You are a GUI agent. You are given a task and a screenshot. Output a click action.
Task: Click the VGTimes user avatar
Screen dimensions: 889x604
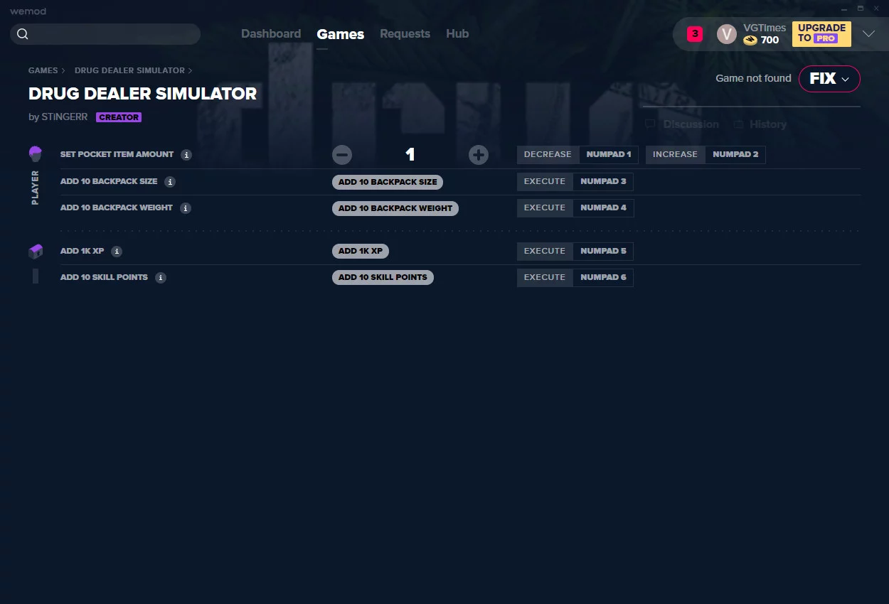tap(727, 34)
